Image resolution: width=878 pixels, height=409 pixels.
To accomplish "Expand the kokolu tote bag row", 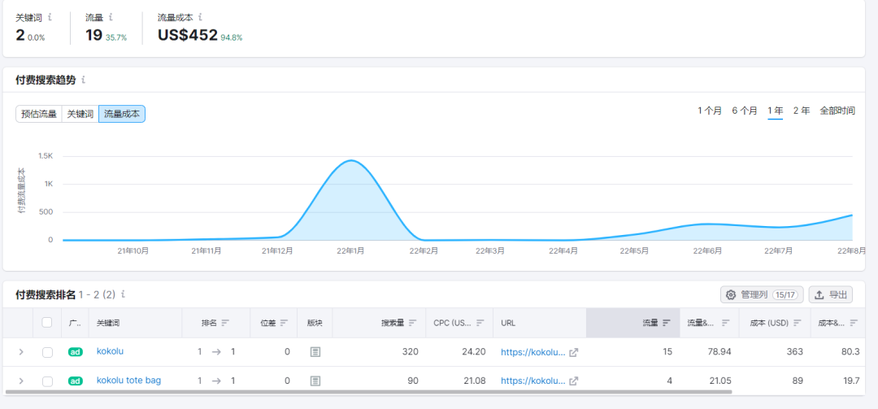I will click(x=21, y=381).
